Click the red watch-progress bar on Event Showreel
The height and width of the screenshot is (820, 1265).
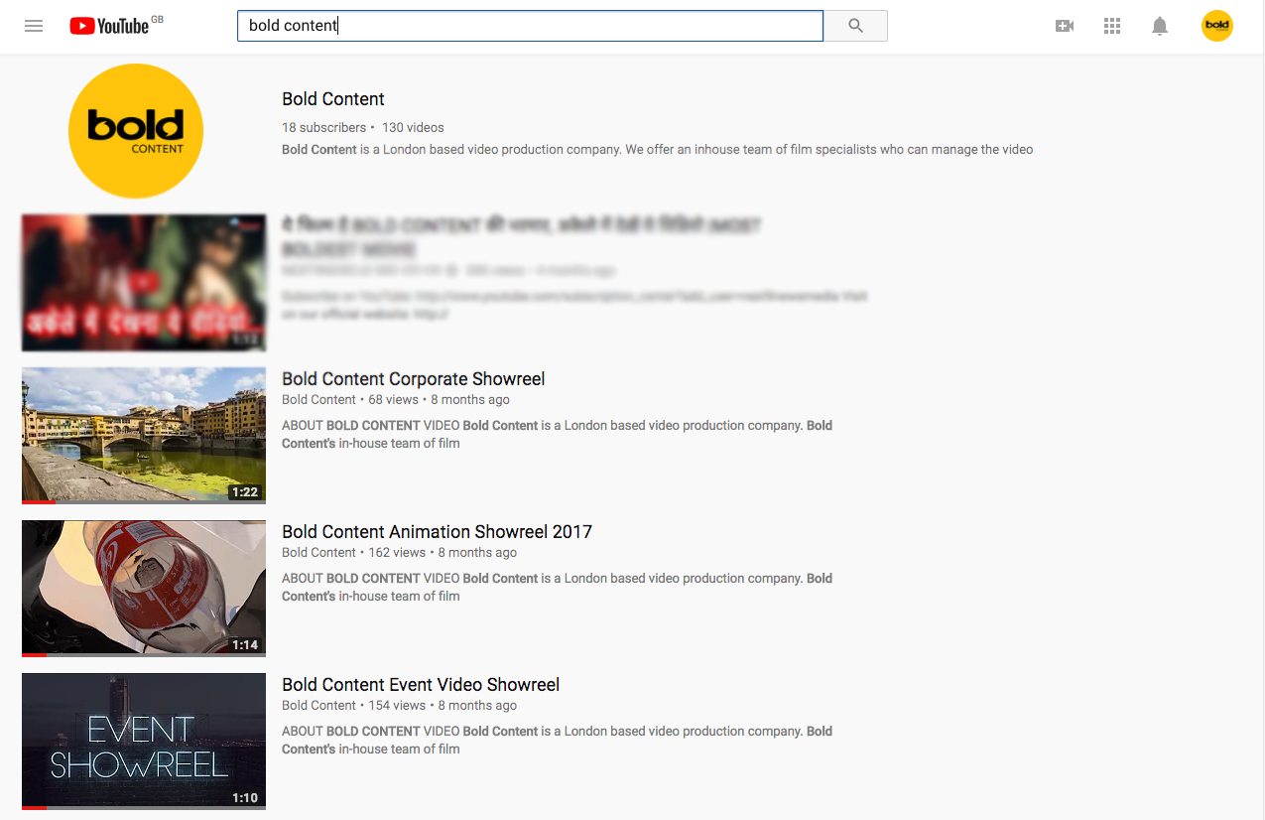[x=35, y=808]
